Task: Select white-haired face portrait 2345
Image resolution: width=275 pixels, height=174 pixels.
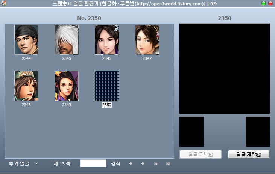Action: pos(67,40)
